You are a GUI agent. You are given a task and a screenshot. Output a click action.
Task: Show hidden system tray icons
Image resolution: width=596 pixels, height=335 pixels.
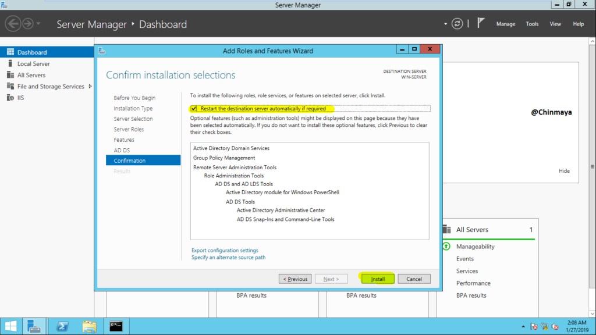pos(523,326)
